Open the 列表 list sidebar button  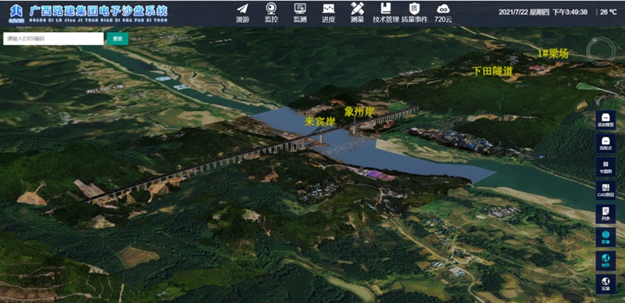click(x=605, y=214)
